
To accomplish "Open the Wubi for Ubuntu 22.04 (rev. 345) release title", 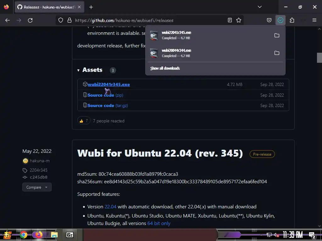I will [x=160, y=153].
